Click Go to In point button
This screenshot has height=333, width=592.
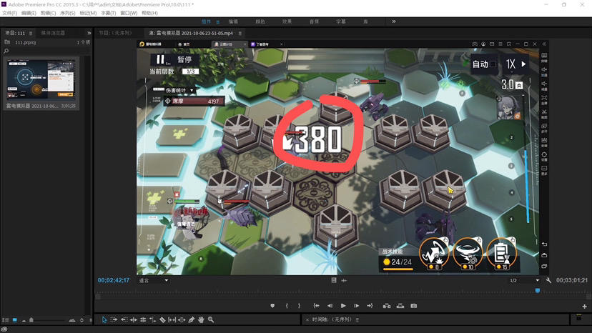[x=317, y=306]
